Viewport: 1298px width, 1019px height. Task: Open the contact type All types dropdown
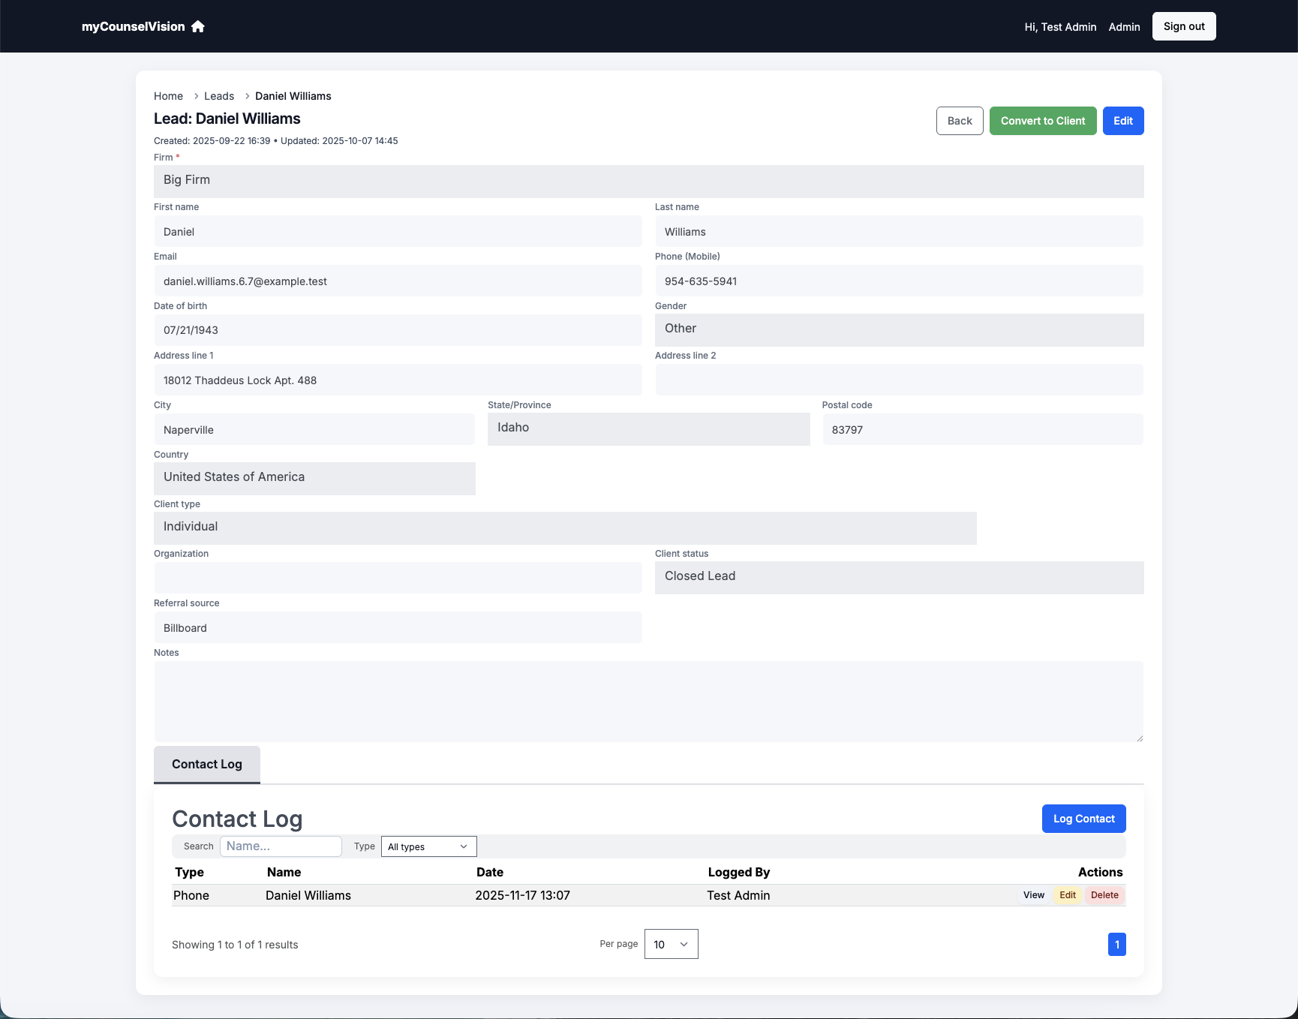428,846
